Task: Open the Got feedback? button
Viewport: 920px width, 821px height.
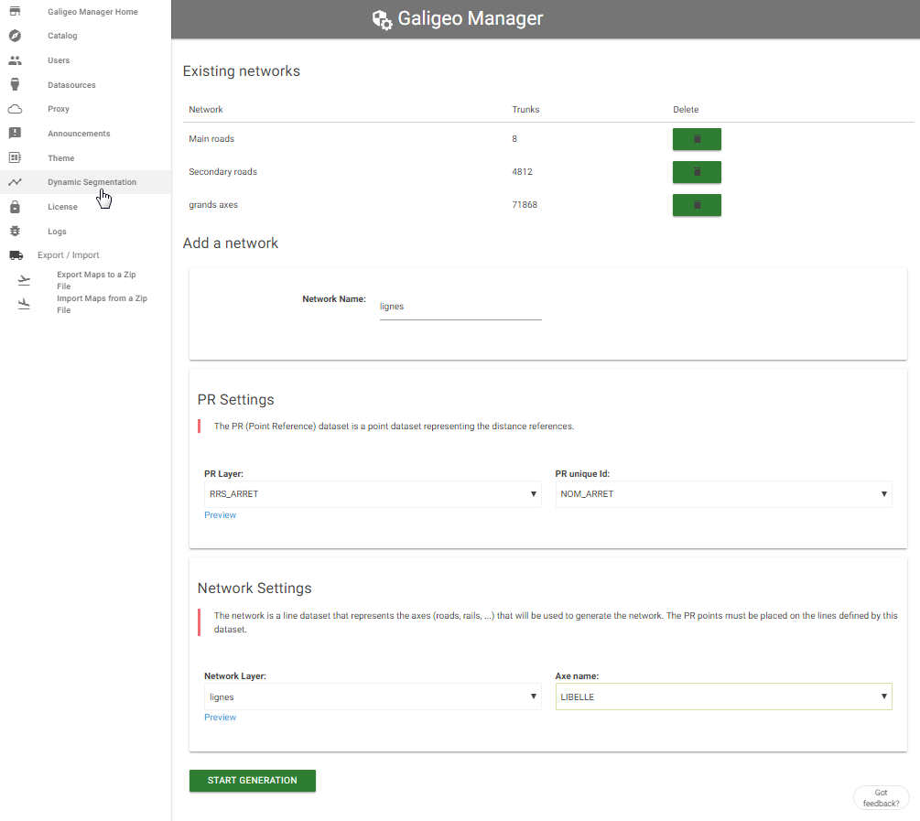Action: (881, 798)
